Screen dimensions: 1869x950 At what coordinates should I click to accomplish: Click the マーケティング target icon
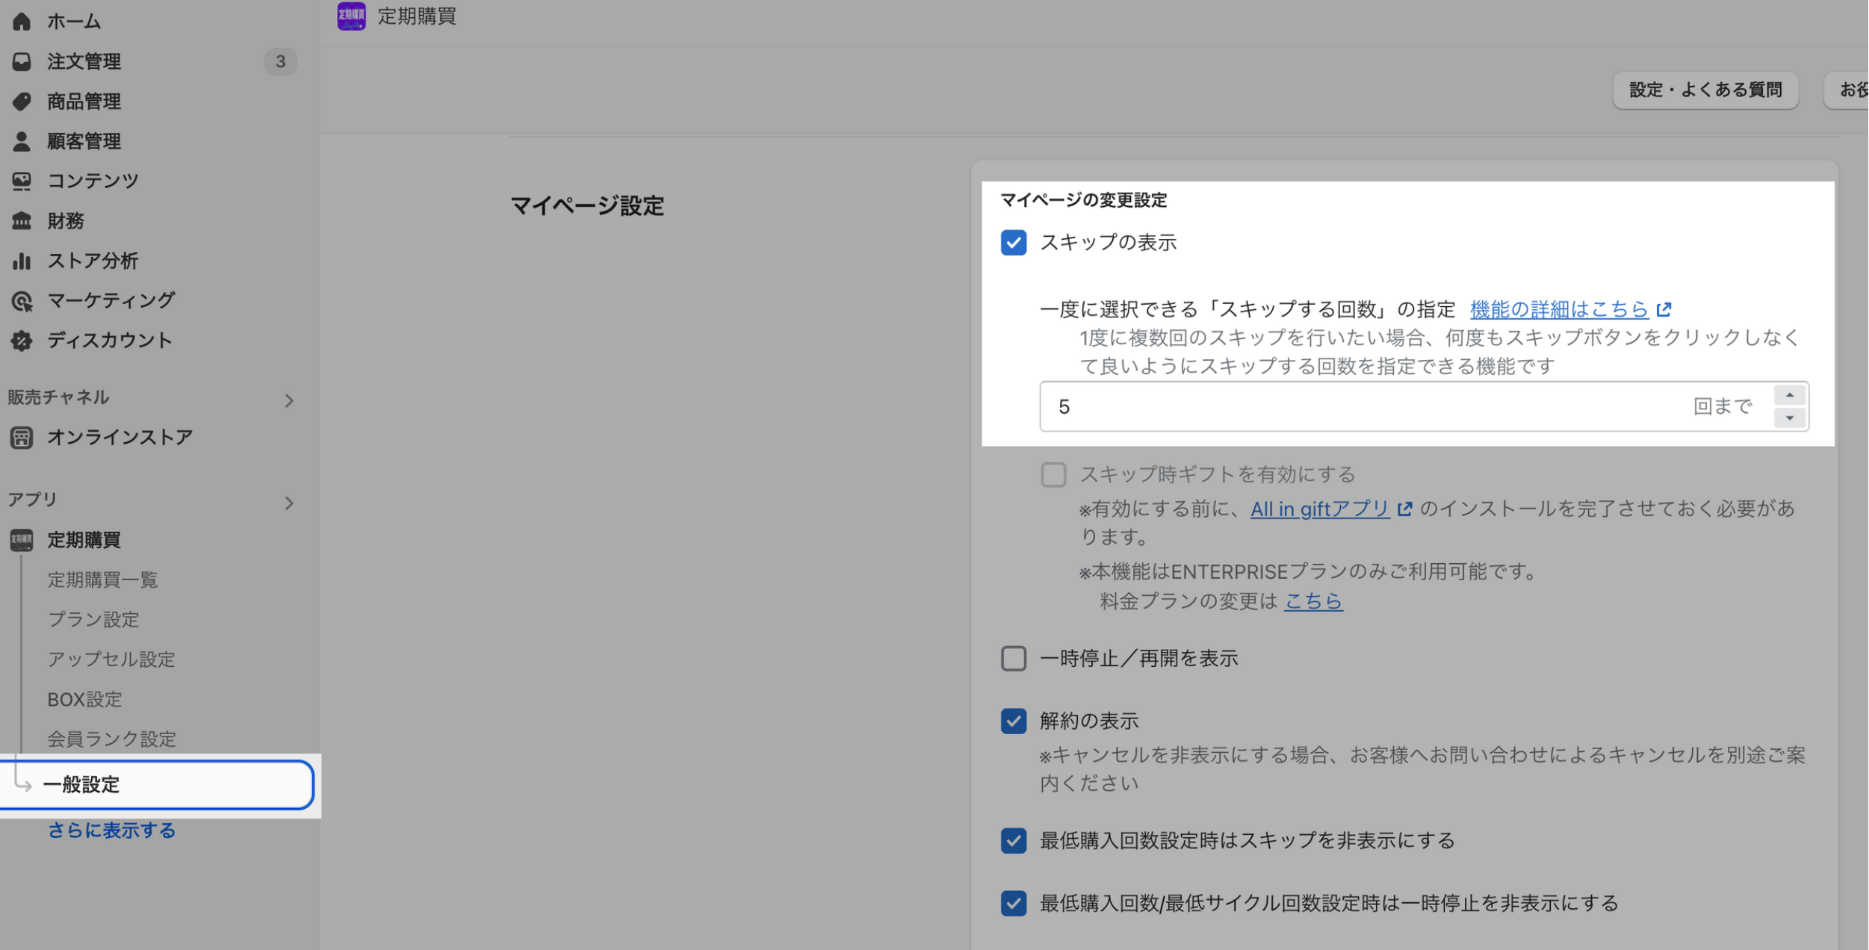click(22, 301)
